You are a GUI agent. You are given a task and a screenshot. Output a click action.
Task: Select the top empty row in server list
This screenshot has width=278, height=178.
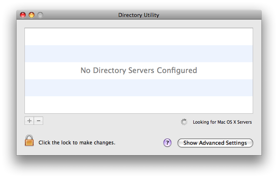point(139,37)
